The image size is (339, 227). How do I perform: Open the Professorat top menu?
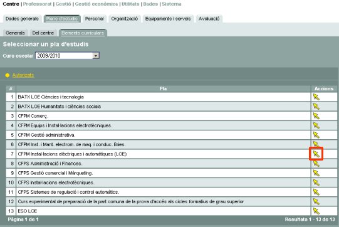[37, 4]
